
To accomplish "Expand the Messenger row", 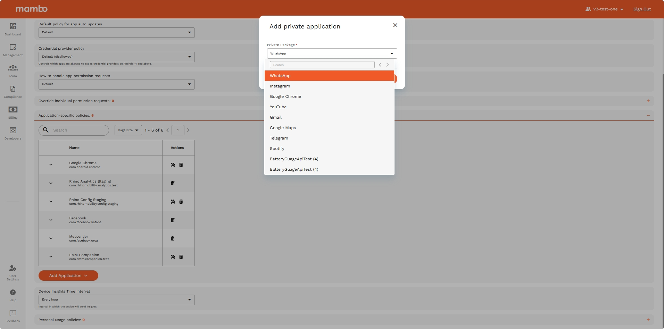I will [51, 238].
